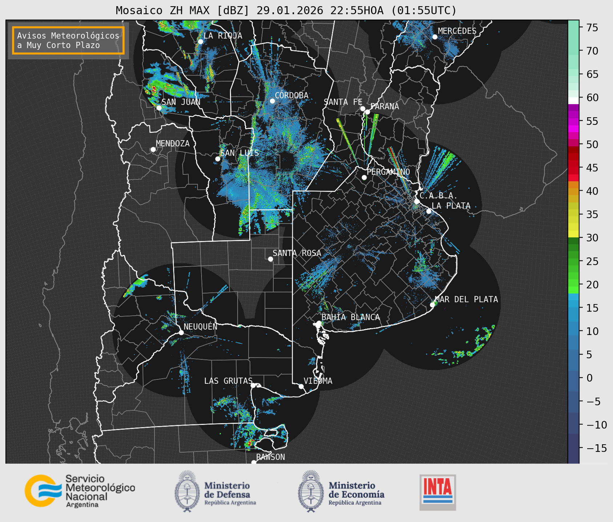Click the blue 10 dBZ colorbar segment
Screen dimensions: 613x522
573,331
